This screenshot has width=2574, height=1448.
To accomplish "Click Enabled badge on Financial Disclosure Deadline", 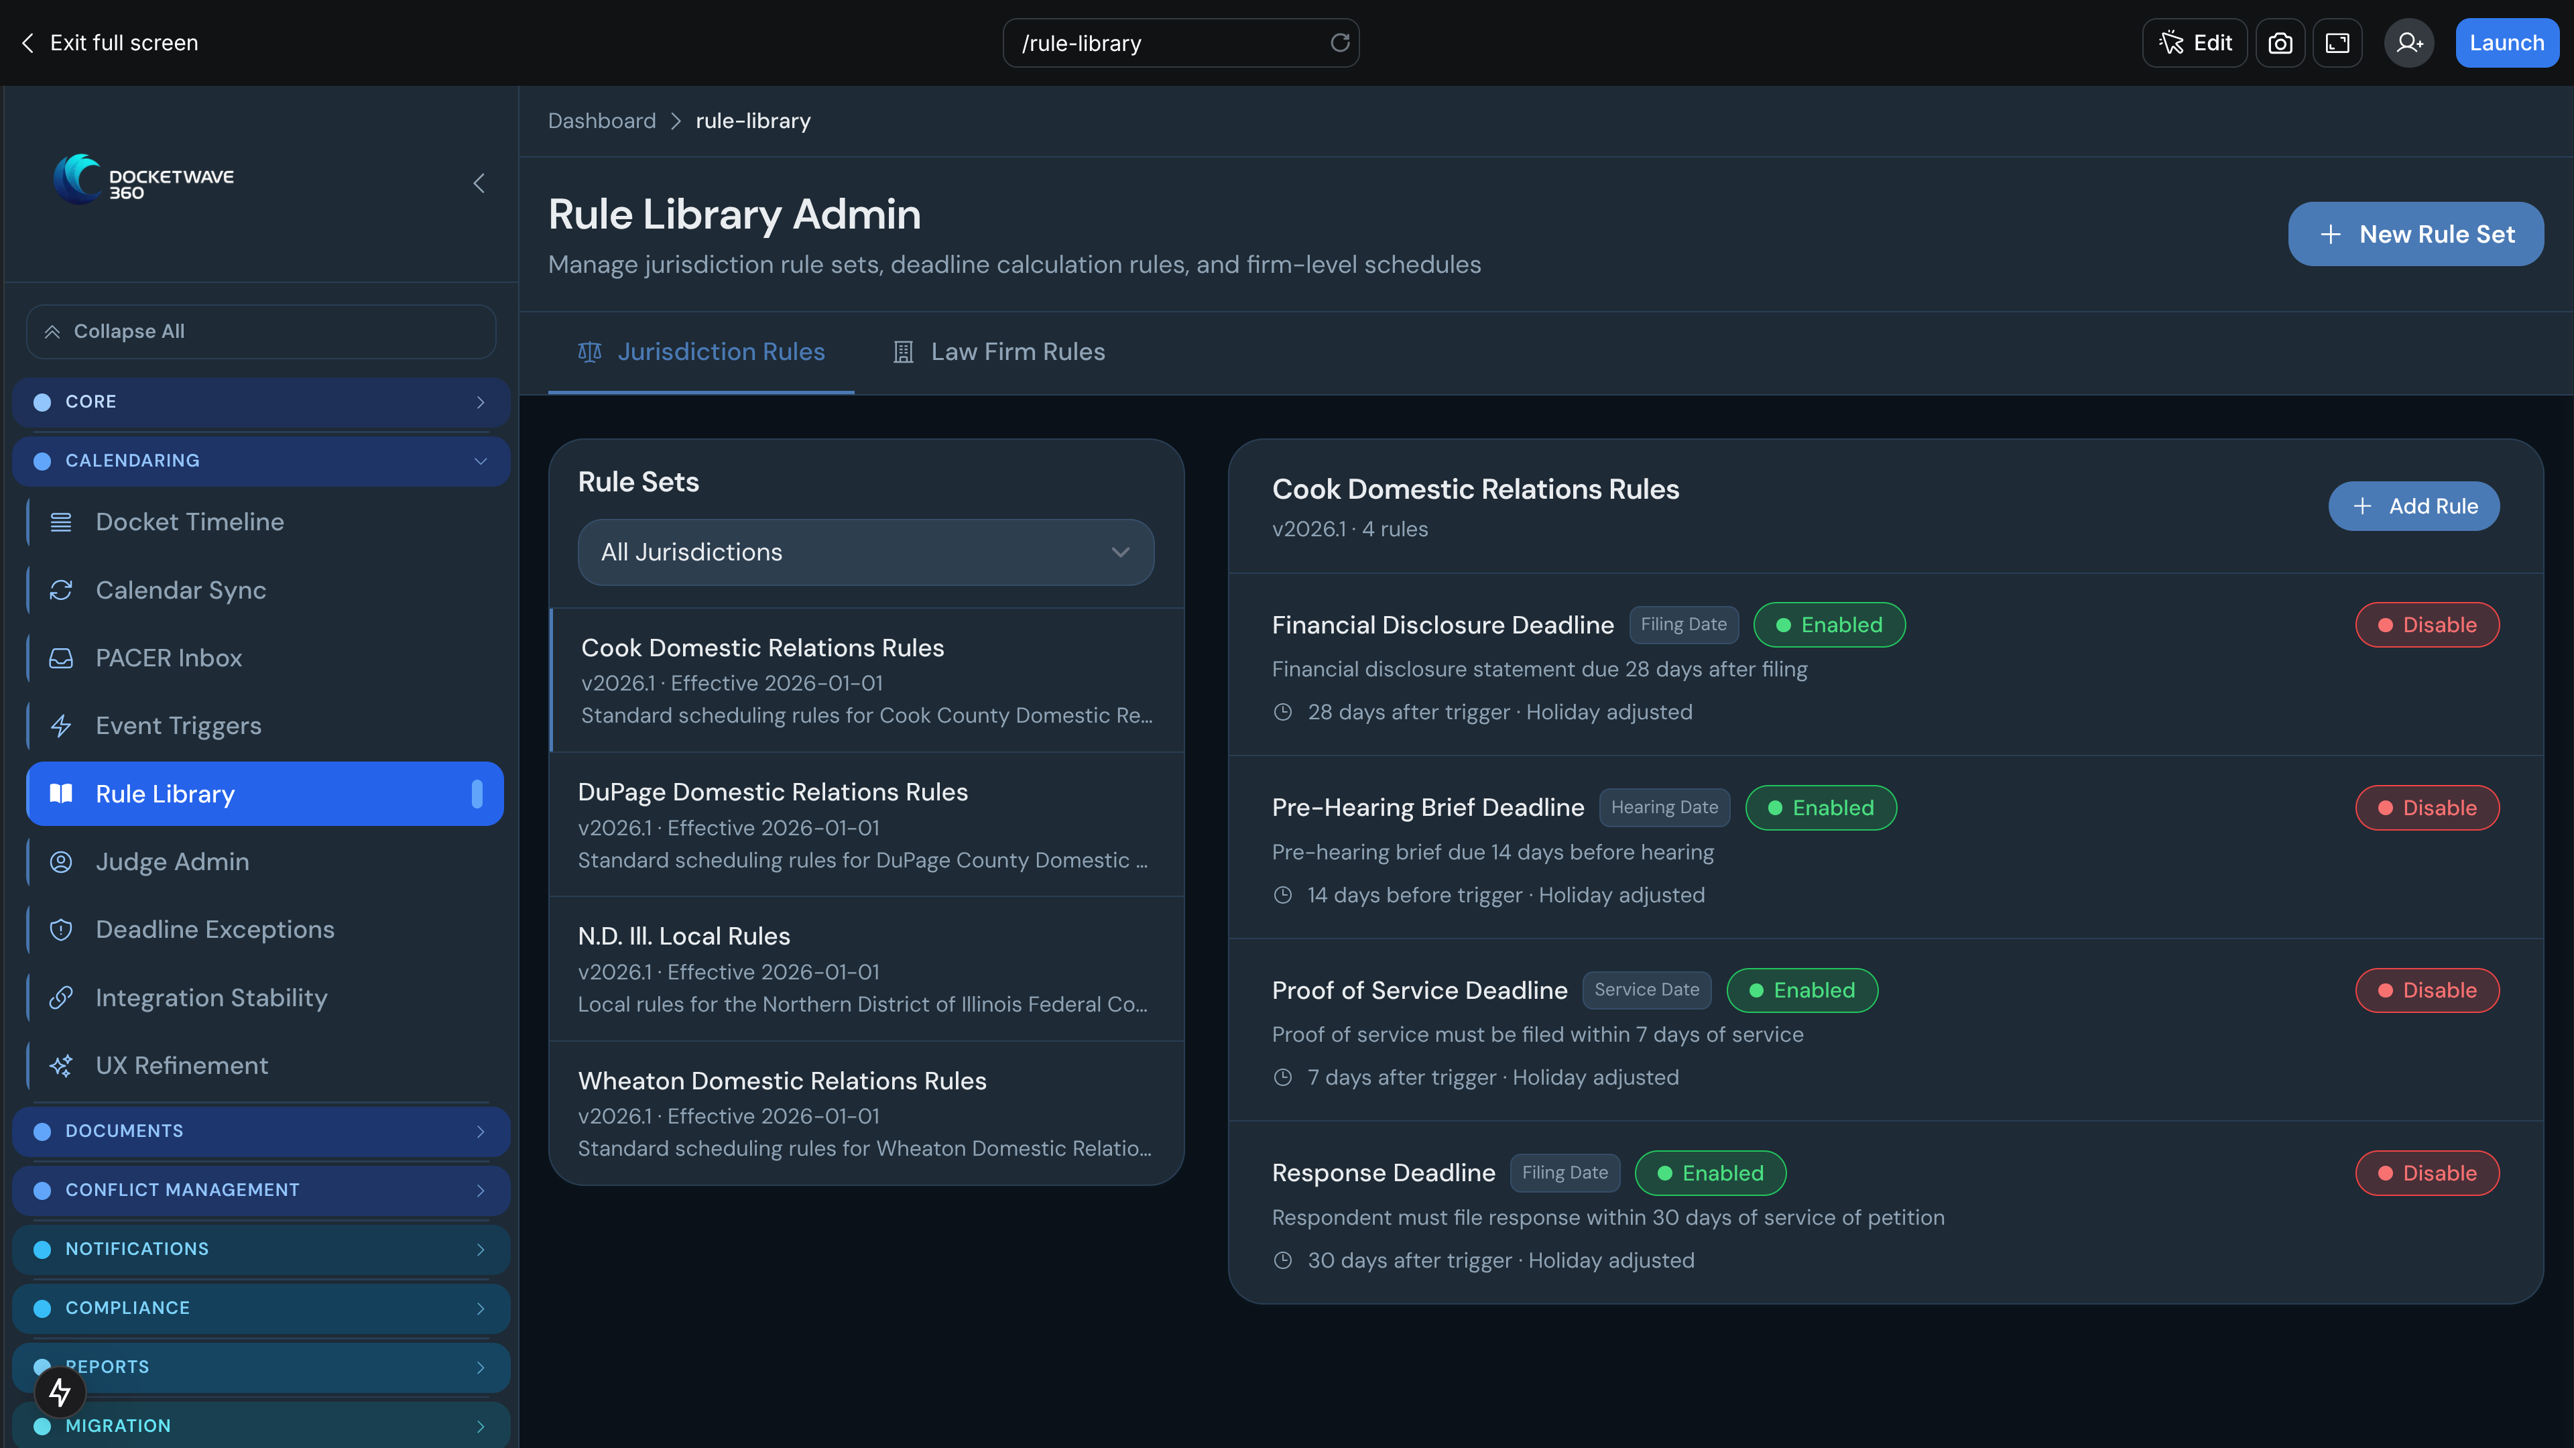I will (x=1829, y=625).
